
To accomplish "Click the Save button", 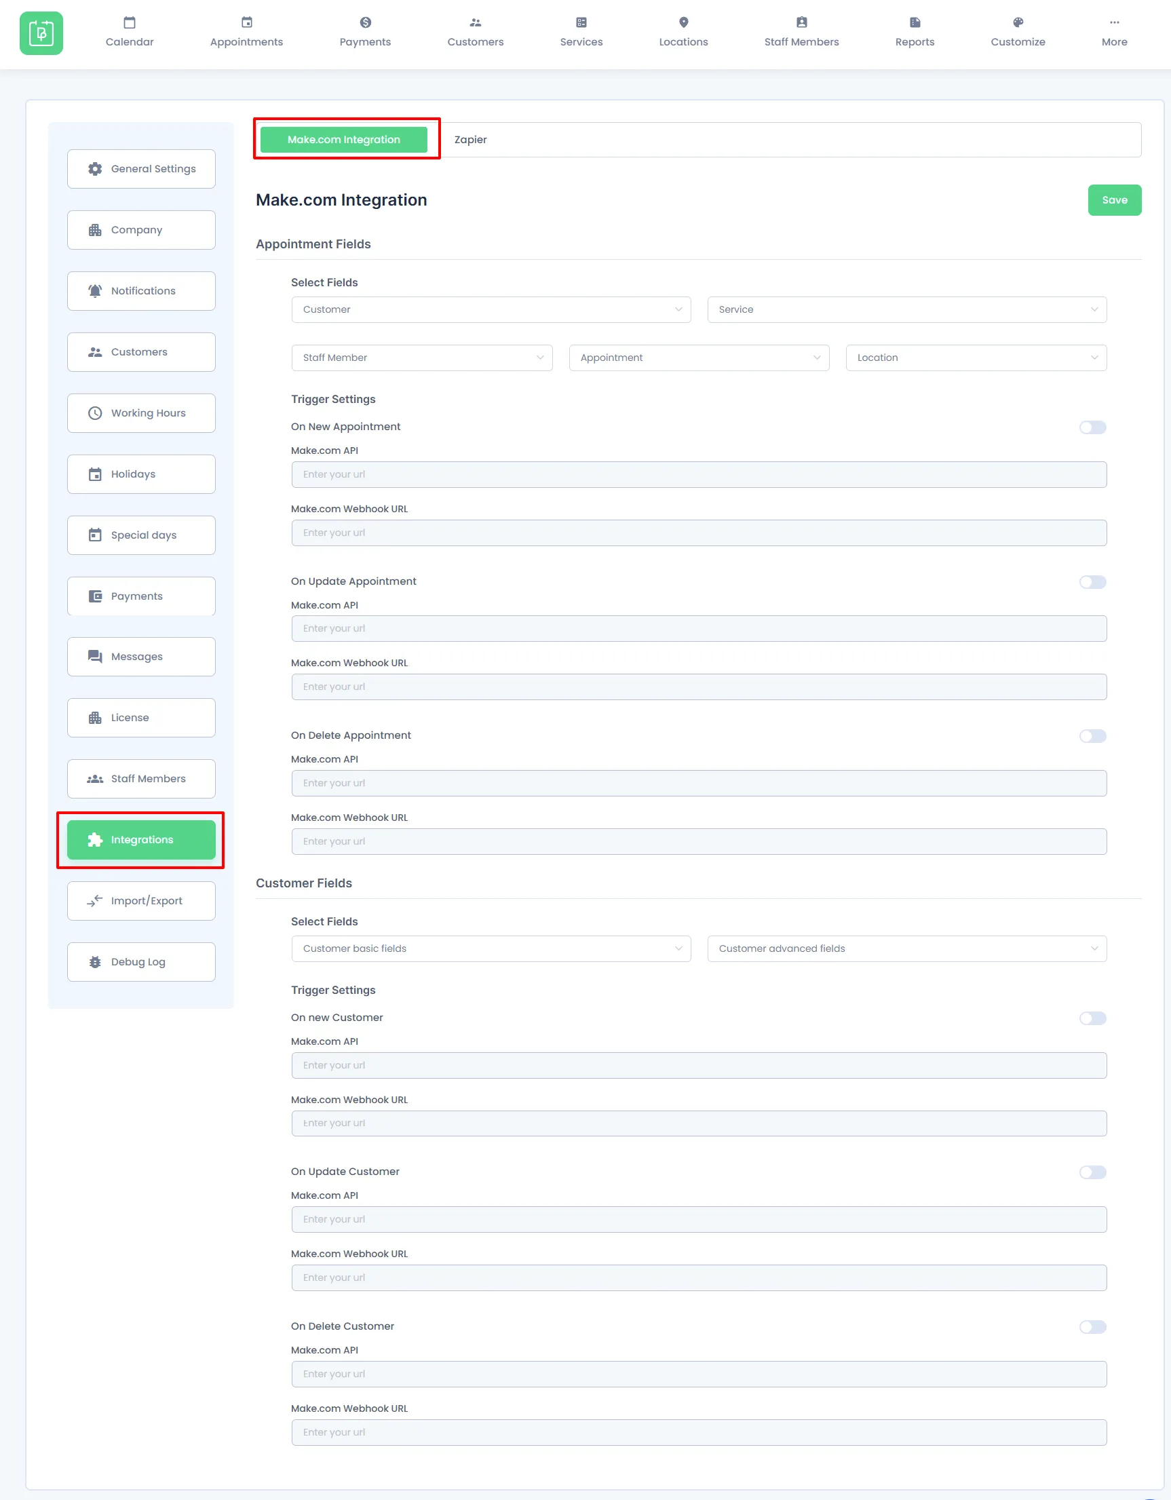I will (x=1114, y=200).
